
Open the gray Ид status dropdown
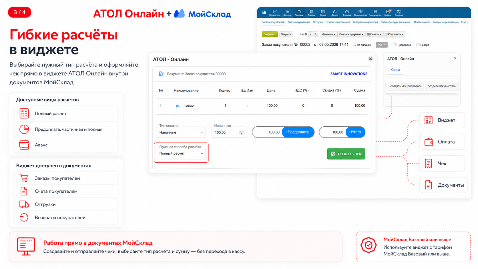point(382,45)
